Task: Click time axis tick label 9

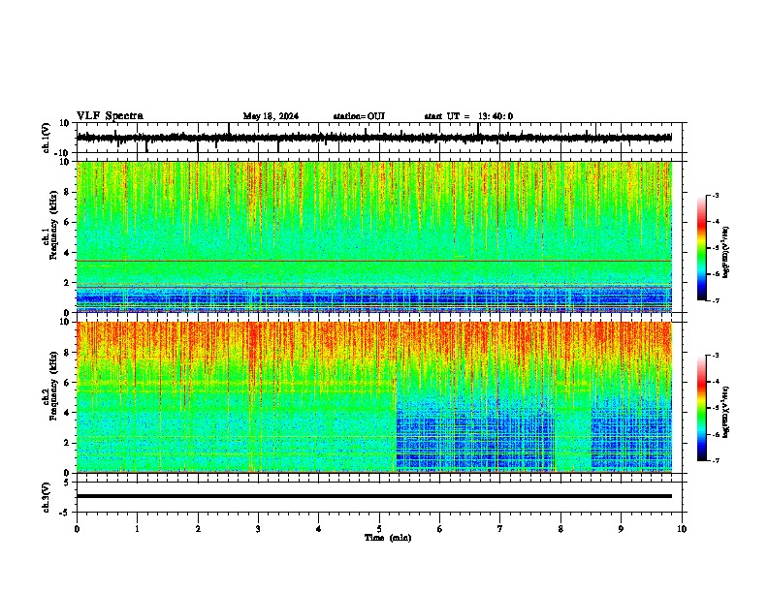Action: coord(621,529)
